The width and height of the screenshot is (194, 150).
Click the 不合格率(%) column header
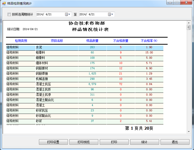point(149,41)
